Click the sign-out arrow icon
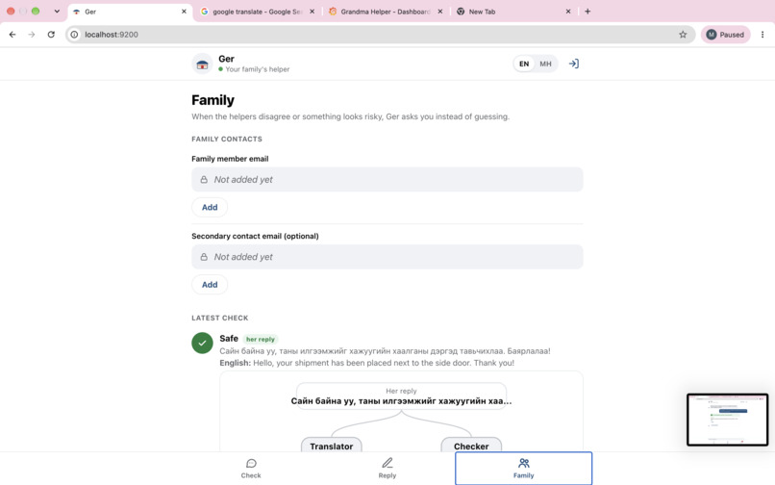This screenshot has height=485, width=775. pyautogui.click(x=573, y=64)
